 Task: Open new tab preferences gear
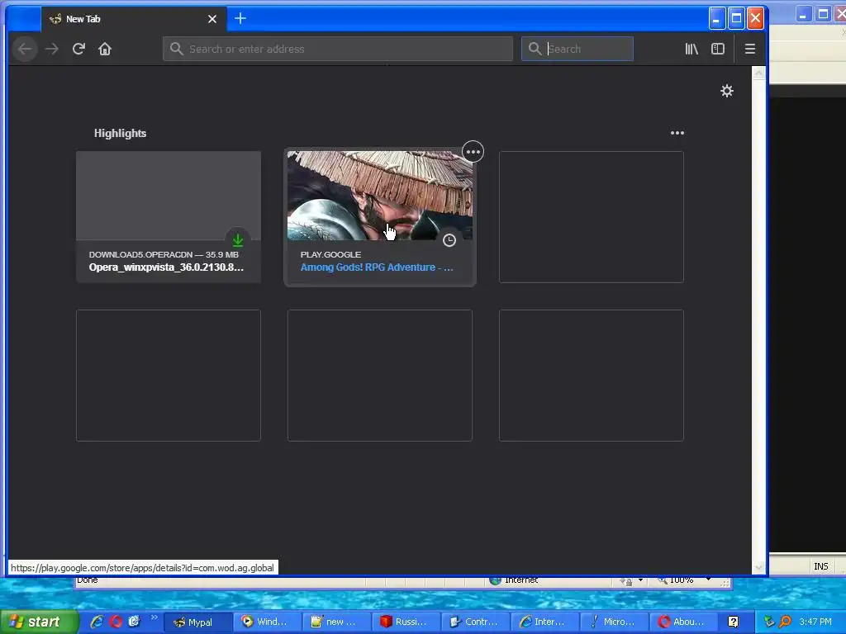click(x=727, y=91)
